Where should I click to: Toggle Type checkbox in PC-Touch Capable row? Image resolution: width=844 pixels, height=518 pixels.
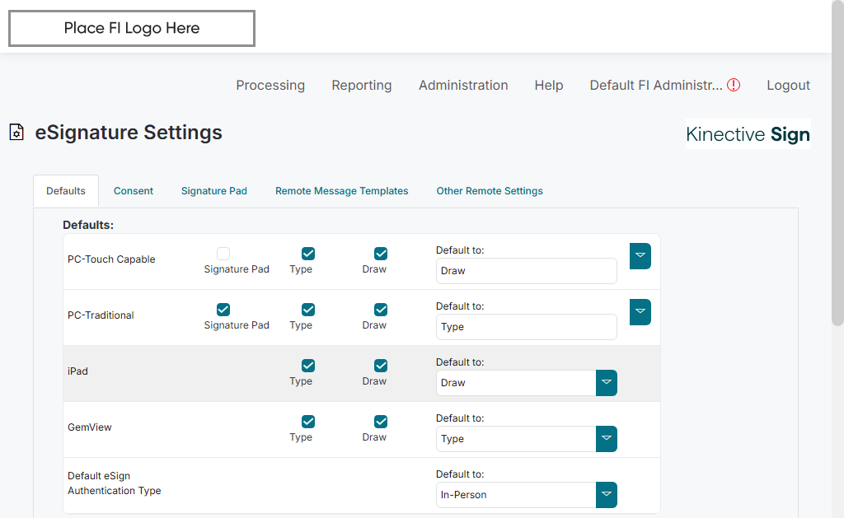308,254
